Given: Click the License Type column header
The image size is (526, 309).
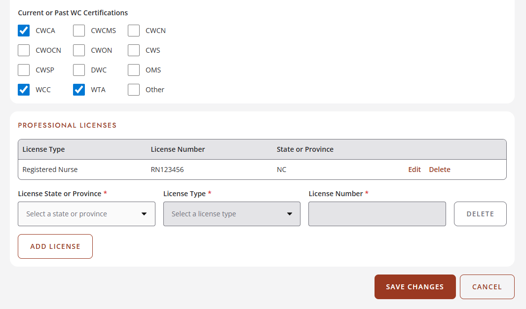Looking at the screenshot, I should (43, 149).
